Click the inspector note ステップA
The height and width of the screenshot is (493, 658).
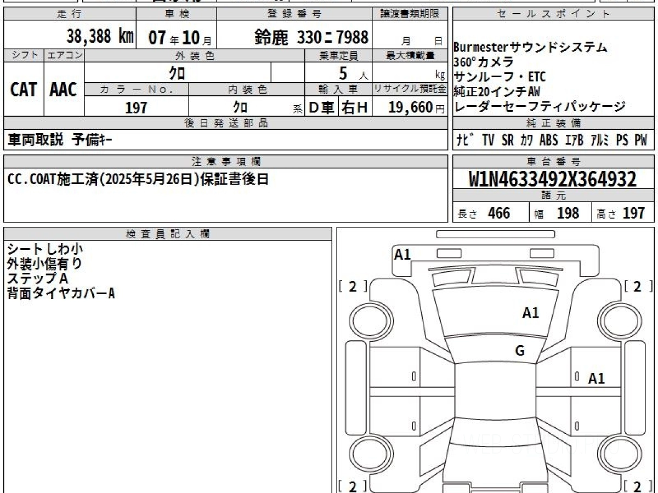tap(38, 278)
